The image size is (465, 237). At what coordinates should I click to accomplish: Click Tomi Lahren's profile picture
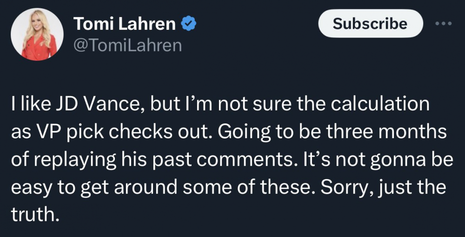37,34
